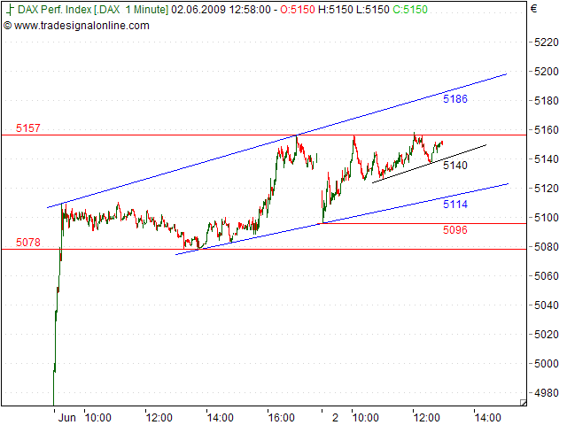
Task: Click the euro currency symbol above the price axis
Action: pos(533,9)
